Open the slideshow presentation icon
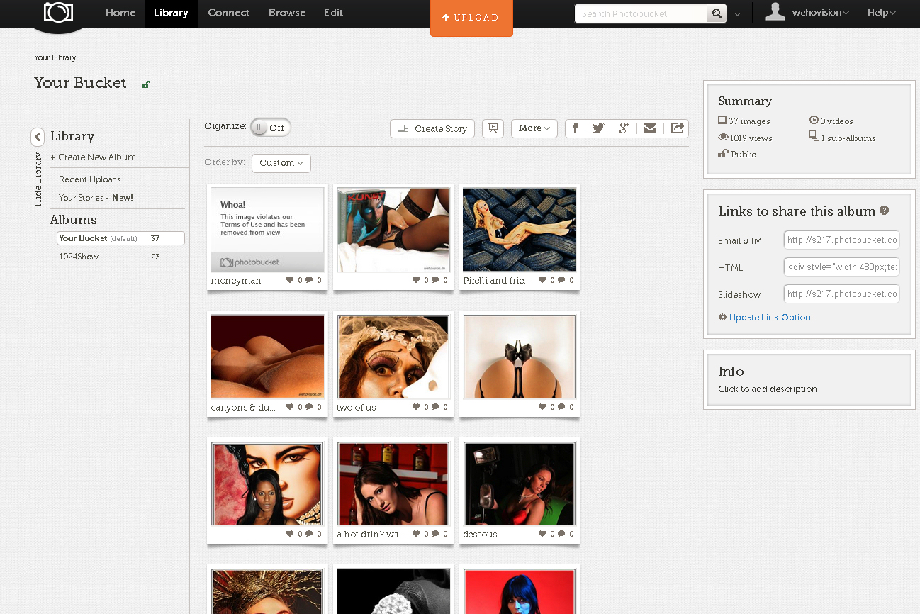The image size is (920, 614). (493, 128)
